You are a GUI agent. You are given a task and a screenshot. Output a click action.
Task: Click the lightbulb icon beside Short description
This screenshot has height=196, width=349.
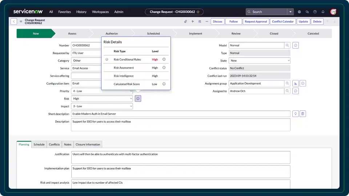tap(296, 114)
